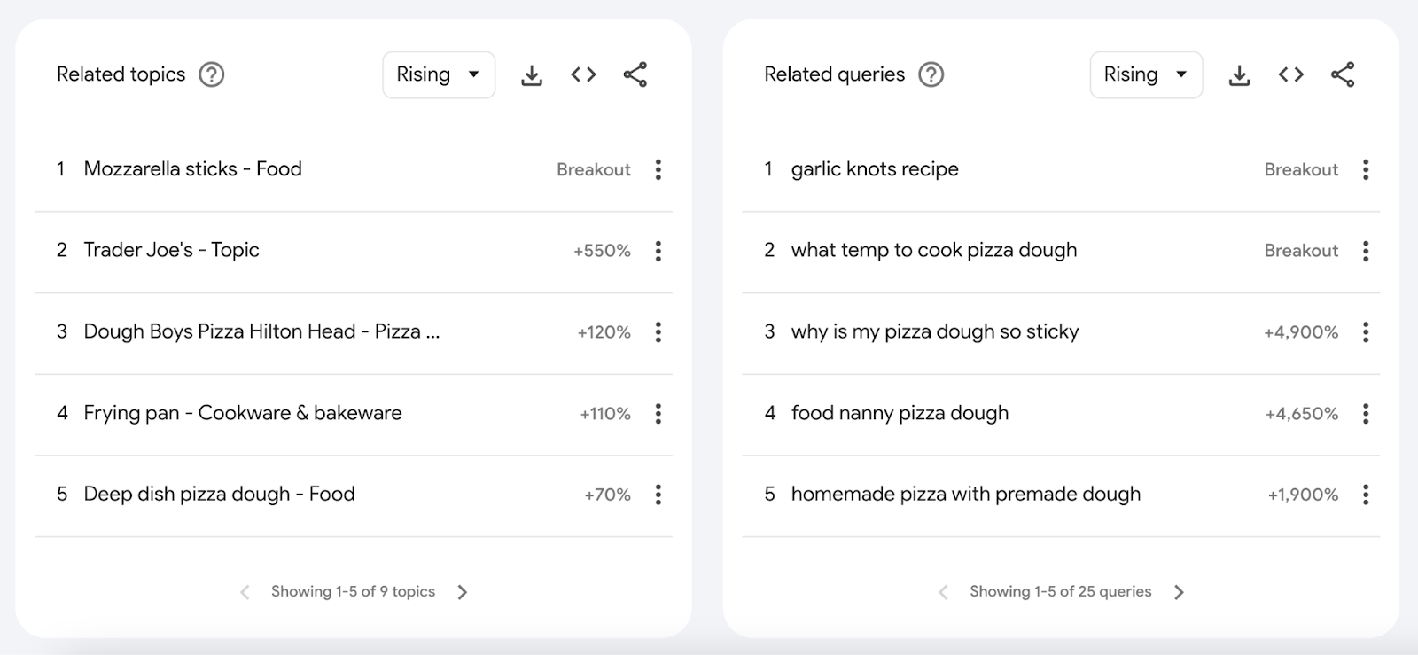Open options menu for homemade pizza with premade dough
Viewport: 1418px width, 655px height.
1366,495
